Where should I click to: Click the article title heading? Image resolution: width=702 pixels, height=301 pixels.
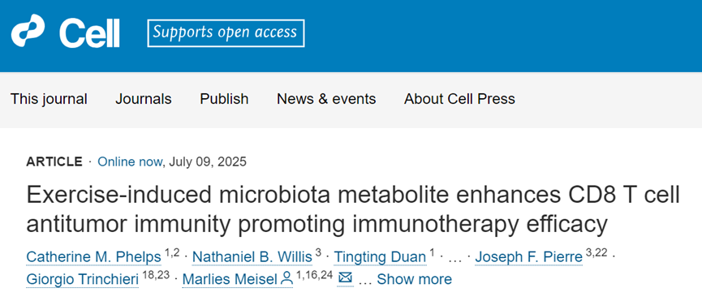click(353, 210)
